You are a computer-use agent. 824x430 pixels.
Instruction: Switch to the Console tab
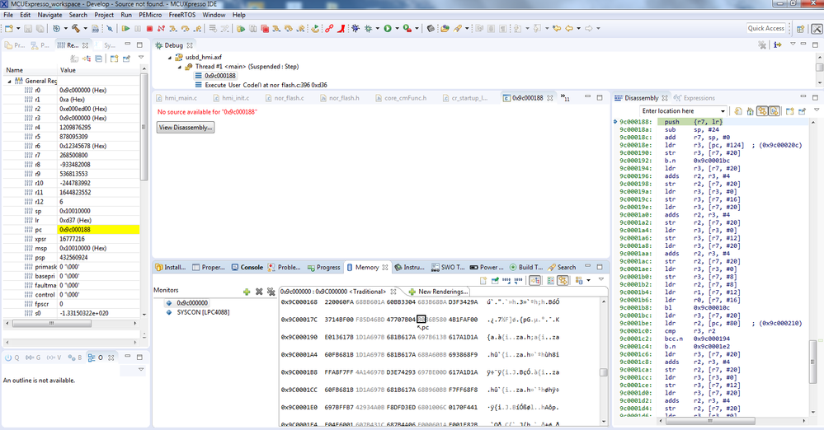[247, 267]
